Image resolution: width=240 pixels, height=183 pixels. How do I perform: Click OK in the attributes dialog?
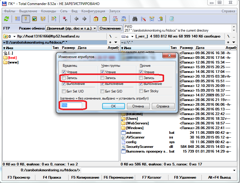(x=114, y=106)
